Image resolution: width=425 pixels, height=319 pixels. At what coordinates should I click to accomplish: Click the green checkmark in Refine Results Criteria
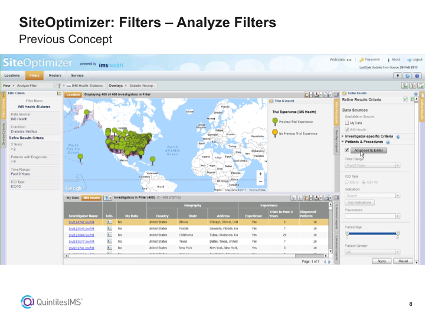pos(405,100)
